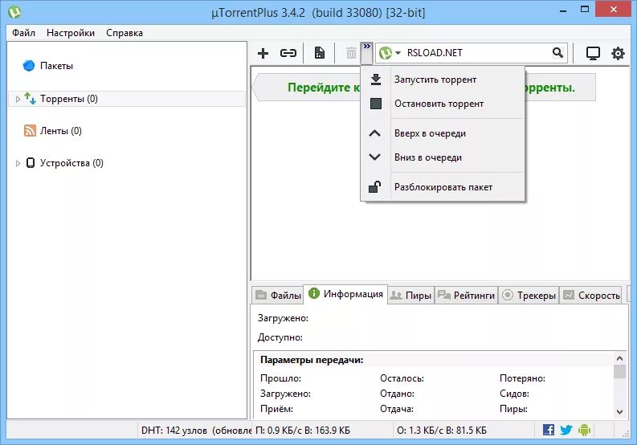
Task: Open preferences with the gear icon
Action: [x=618, y=53]
